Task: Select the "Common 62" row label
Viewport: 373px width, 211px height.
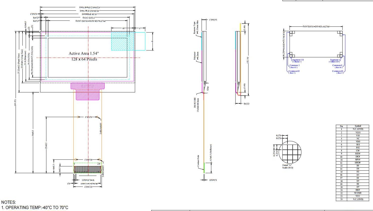Action: [x=338, y=71]
